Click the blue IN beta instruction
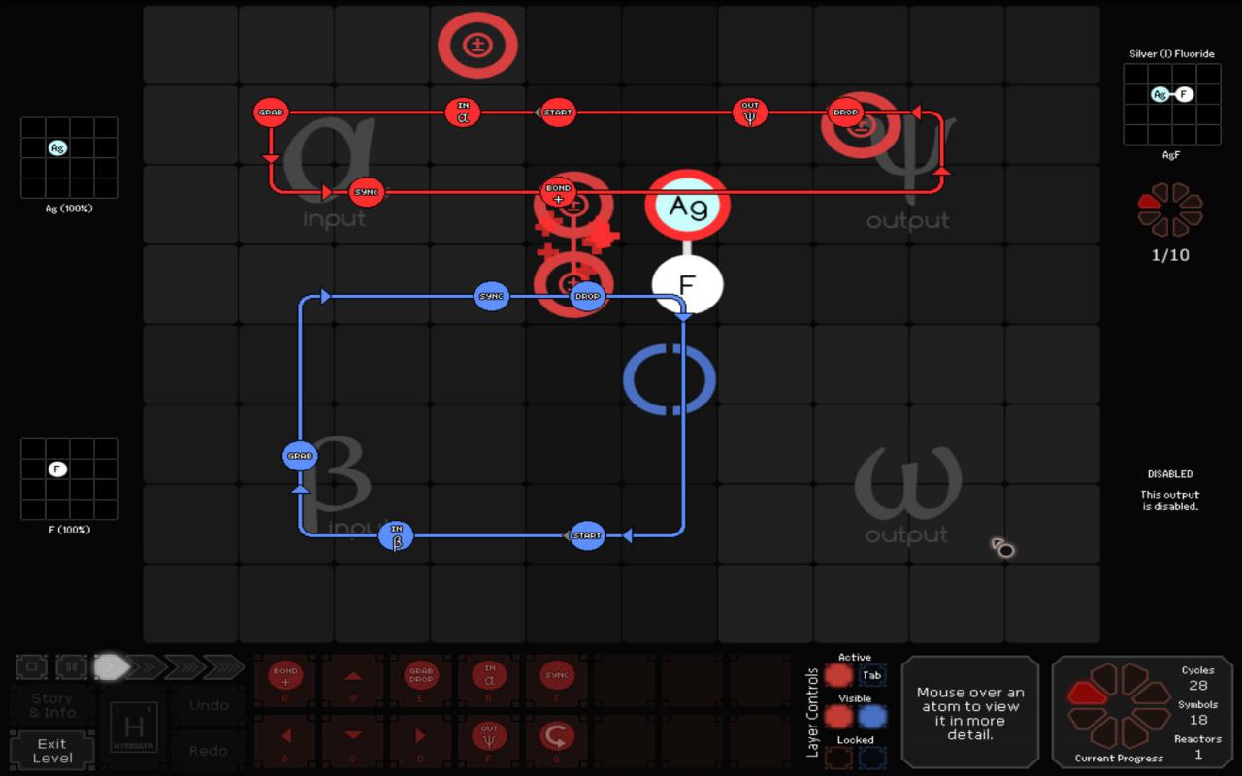 [396, 535]
